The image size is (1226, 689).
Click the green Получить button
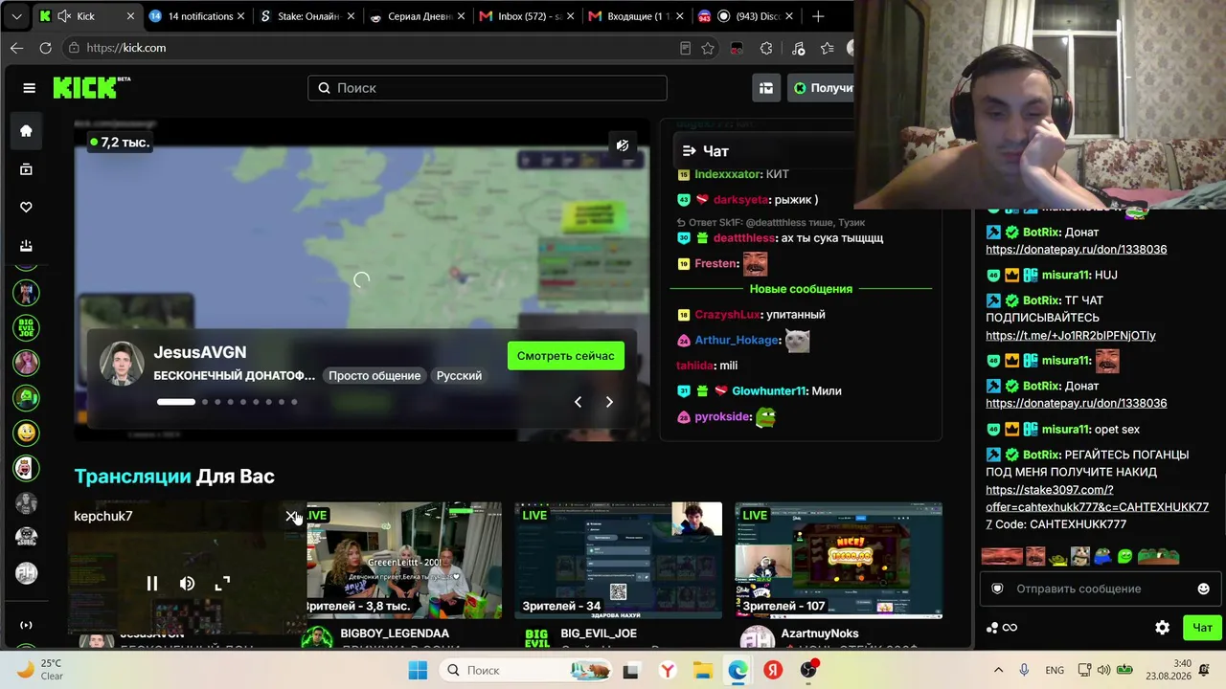821,88
